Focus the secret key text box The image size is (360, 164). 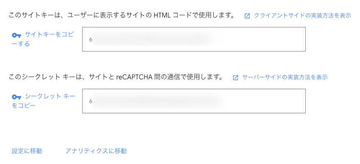tap(263, 101)
